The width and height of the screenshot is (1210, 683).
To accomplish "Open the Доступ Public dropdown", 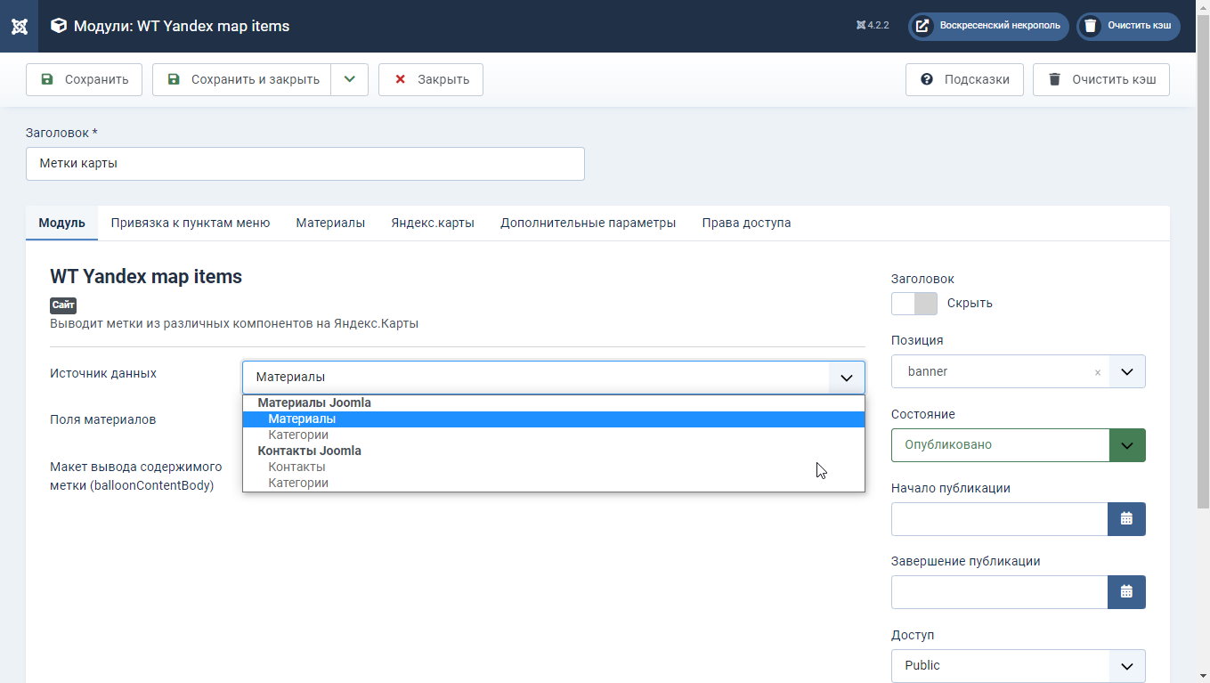I will click(x=1019, y=666).
